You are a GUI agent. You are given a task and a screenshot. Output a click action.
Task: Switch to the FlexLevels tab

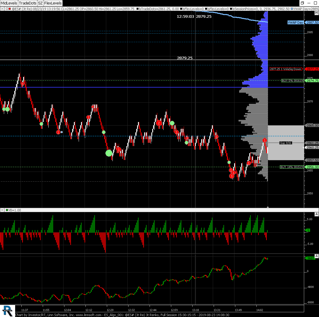(53, 3)
